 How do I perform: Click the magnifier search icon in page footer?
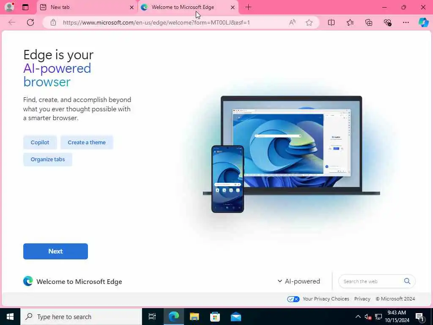coord(407,281)
